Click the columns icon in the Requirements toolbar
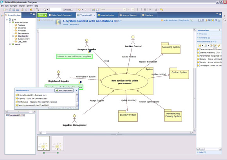Viewport: 227px width, 160px height. point(206,46)
